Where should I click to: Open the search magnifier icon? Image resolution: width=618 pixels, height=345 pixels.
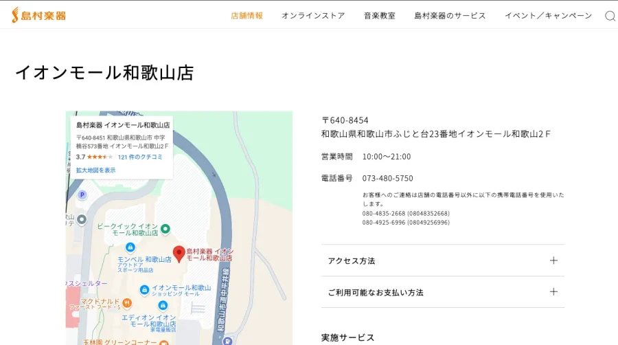[x=610, y=16]
